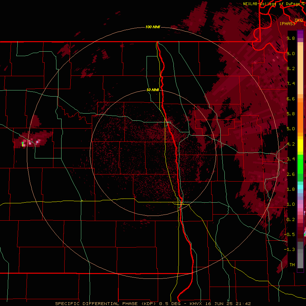
Task: Click the 7.4 value on color scale
Action: tap(291, 84)
